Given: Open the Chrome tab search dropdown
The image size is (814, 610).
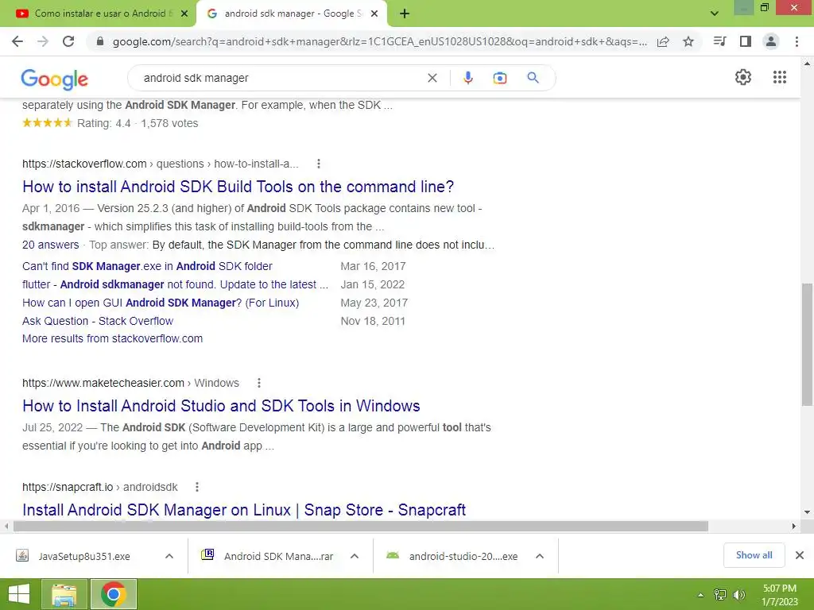Looking at the screenshot, I should [715, 14].
